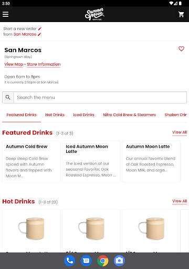Launch the Chrome browser from dock
The width and height of the screenshot is (189, 269).
[x=103, y=261]
